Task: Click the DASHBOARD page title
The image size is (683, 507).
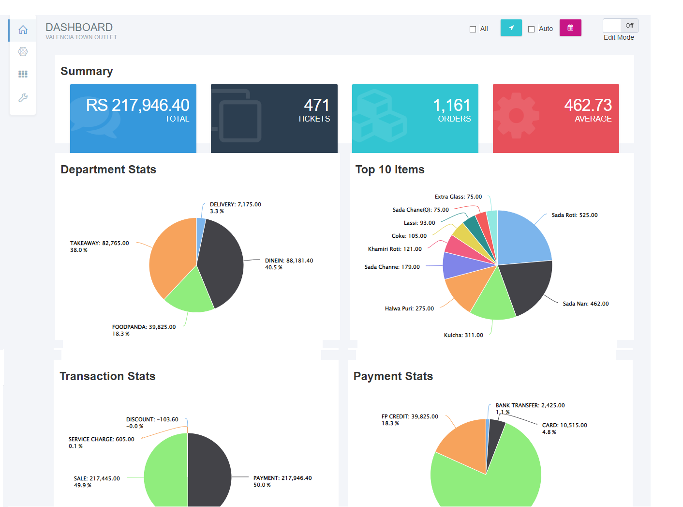Action: [79, 27]
